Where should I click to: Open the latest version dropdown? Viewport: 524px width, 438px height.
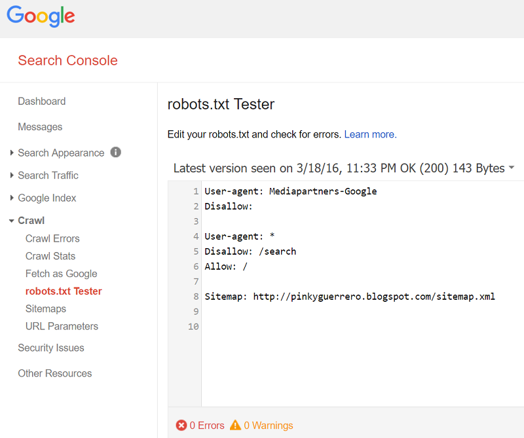511,169
